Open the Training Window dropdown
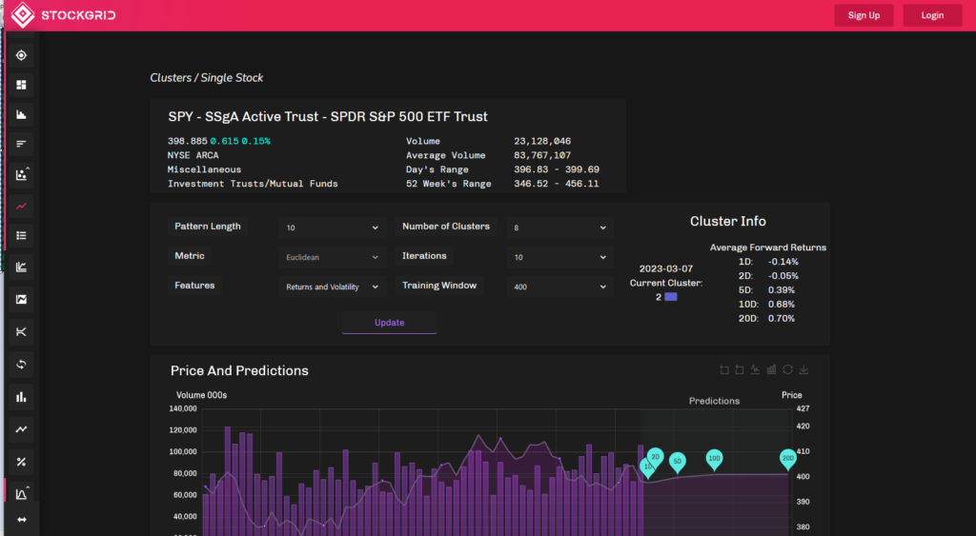The width and height of the screenshot is (976, 536). (559, 287)
